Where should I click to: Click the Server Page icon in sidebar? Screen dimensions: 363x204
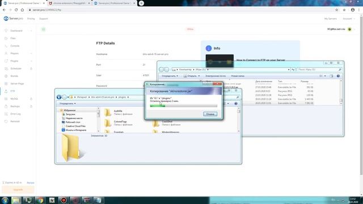[6, 84]
